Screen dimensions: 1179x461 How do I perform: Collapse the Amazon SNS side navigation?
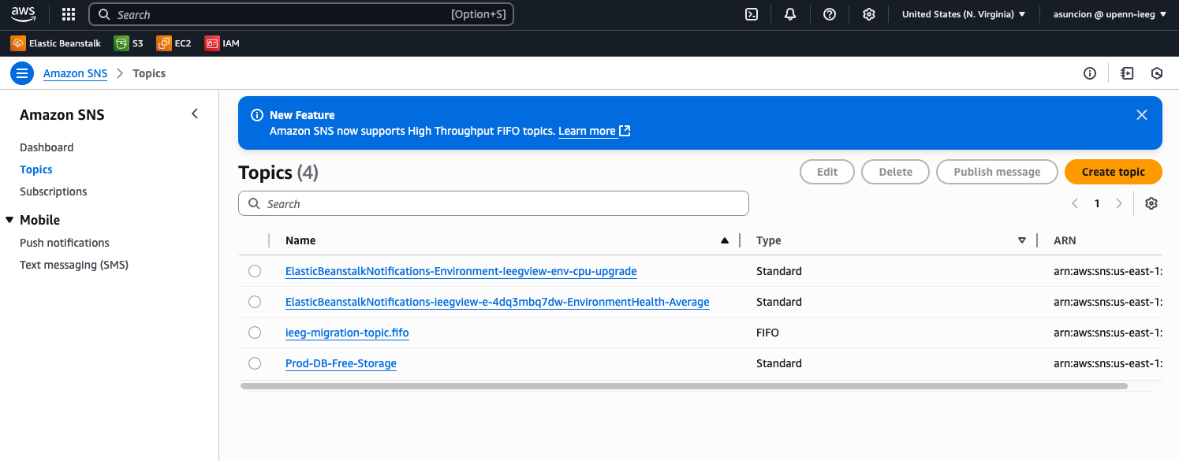(195, 114)
